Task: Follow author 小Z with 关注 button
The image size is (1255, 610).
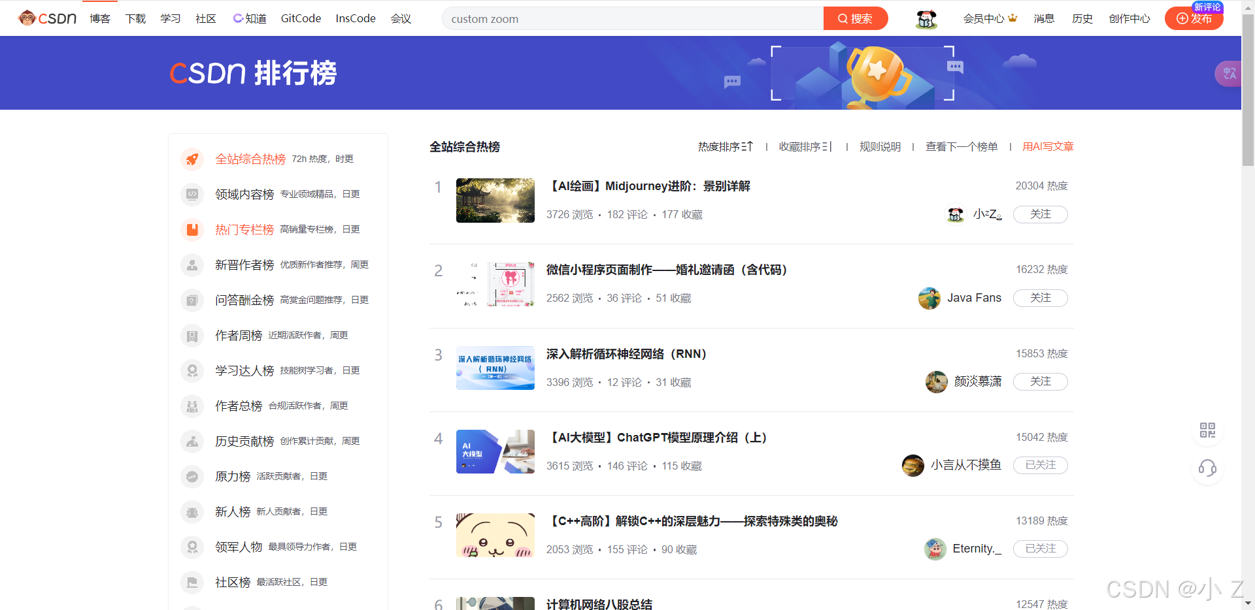Action: pos(1040,214)
